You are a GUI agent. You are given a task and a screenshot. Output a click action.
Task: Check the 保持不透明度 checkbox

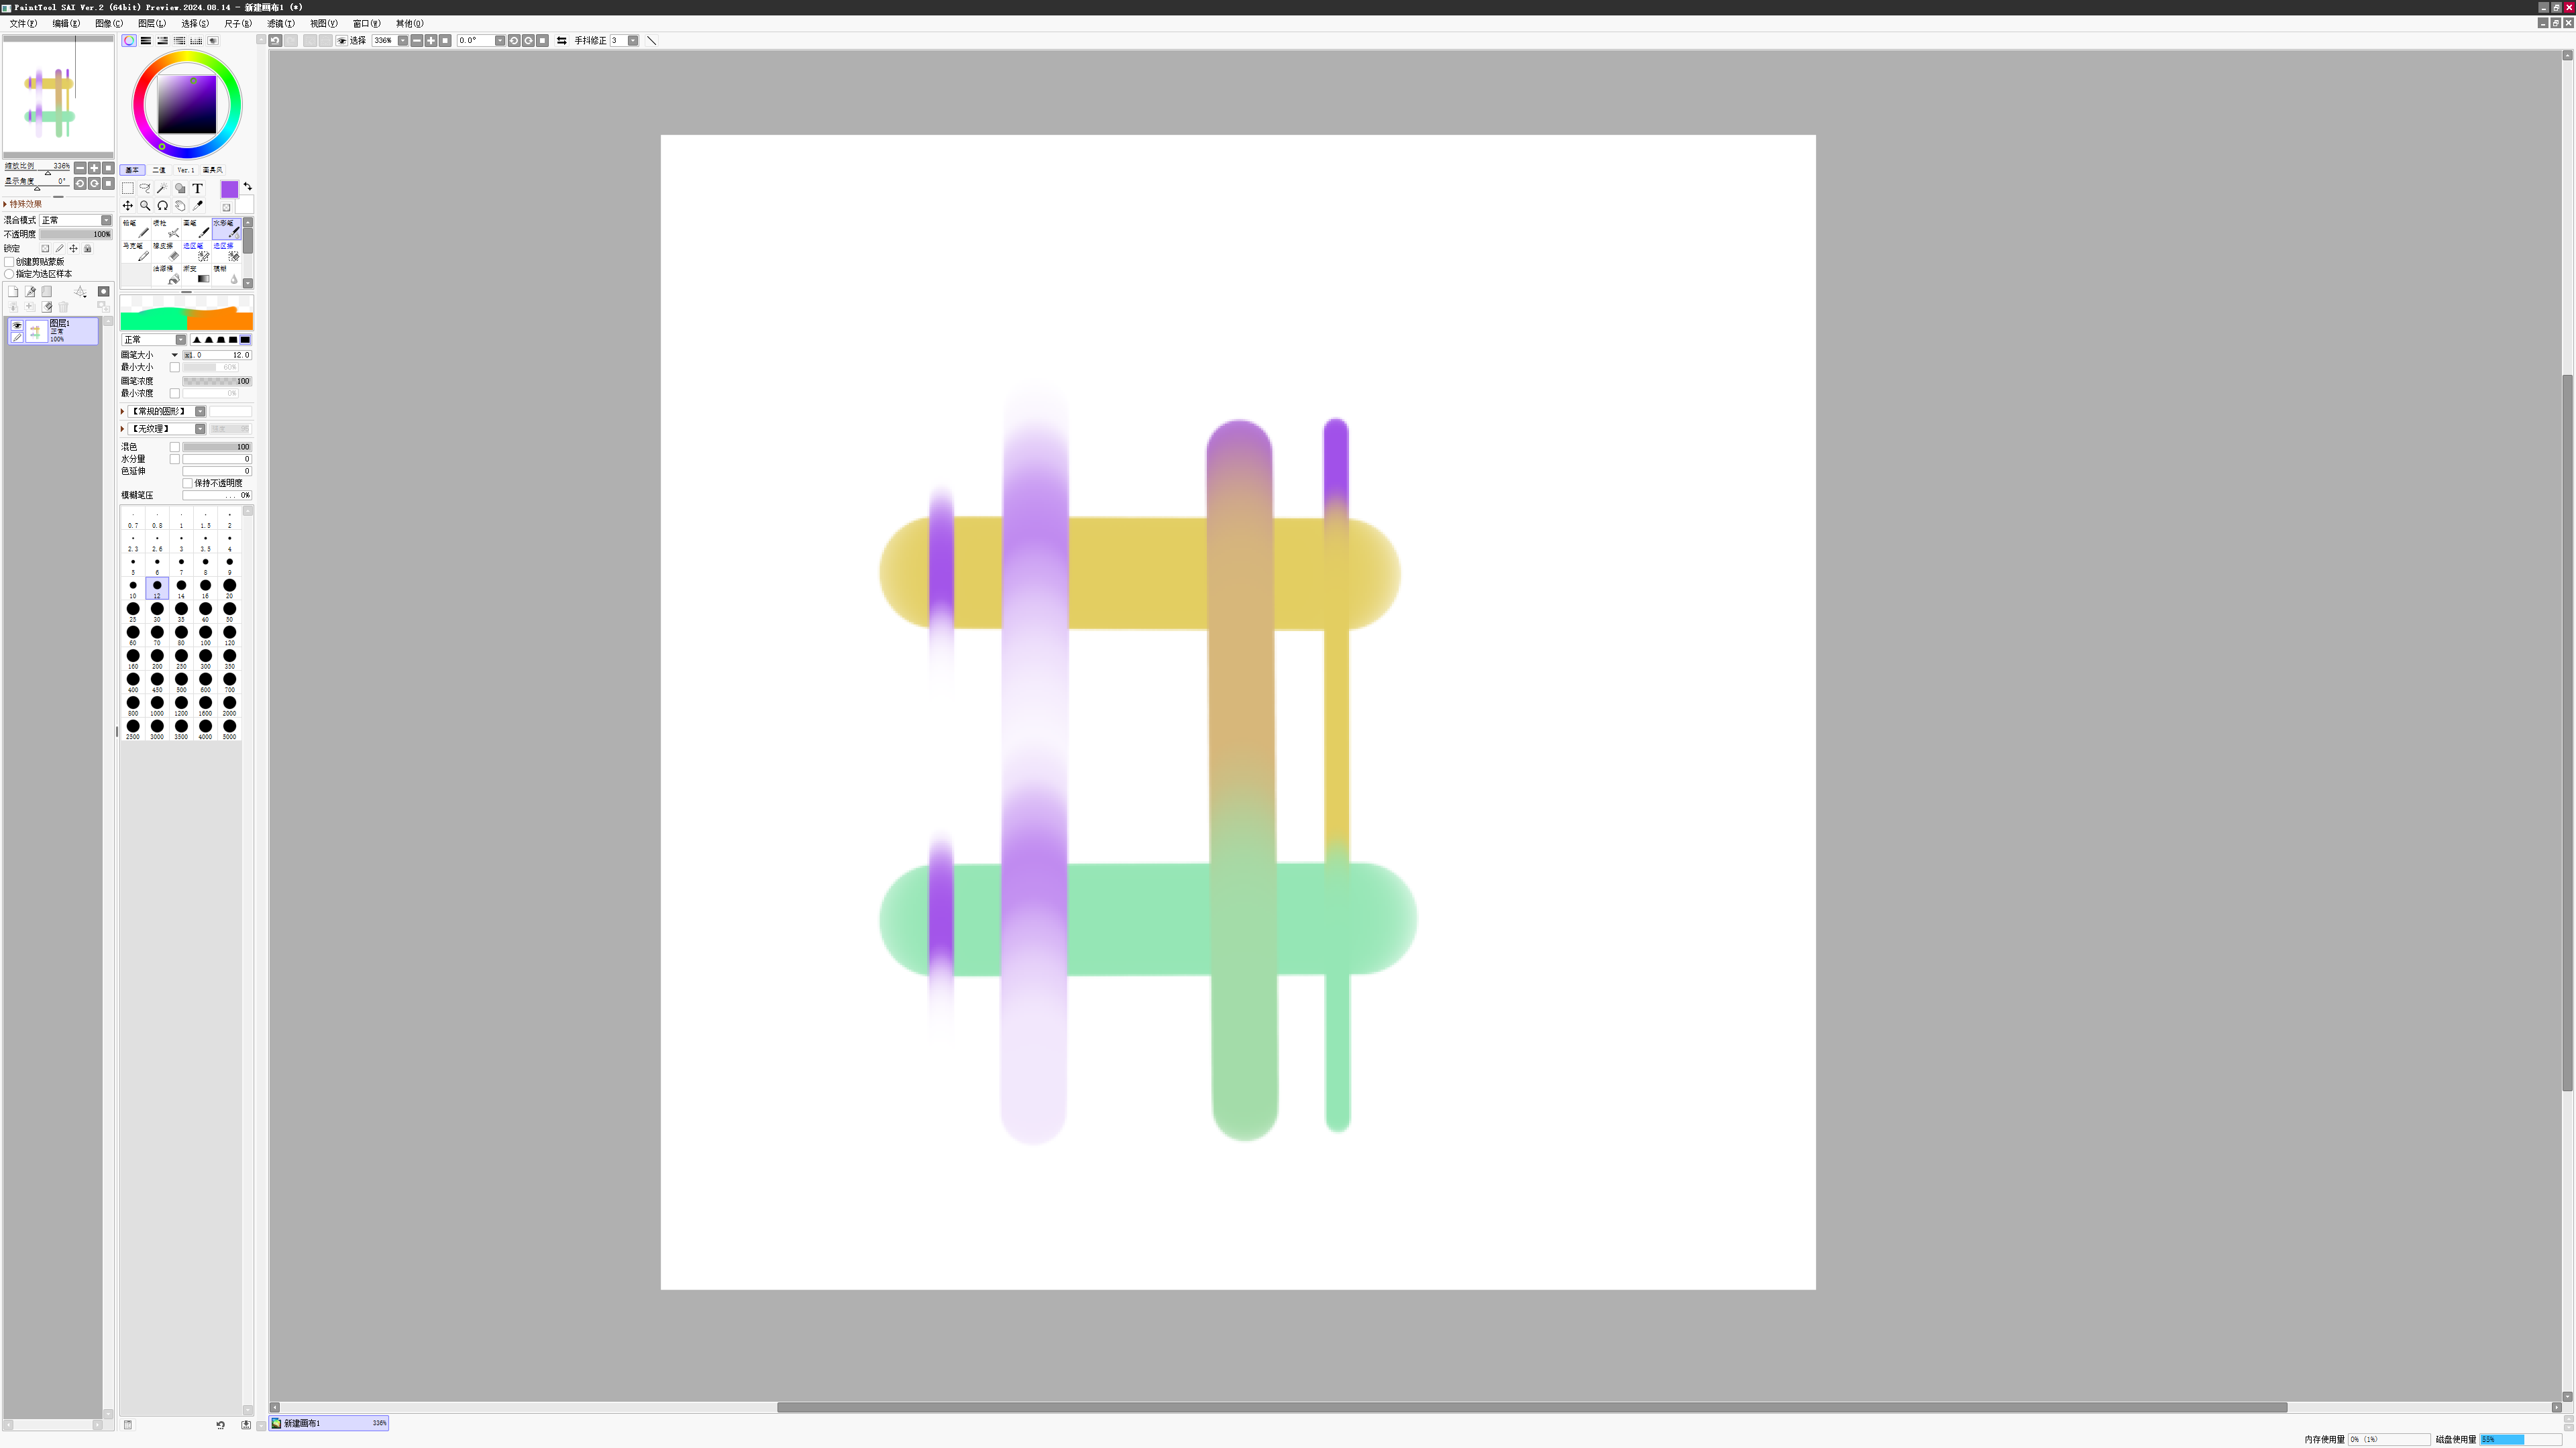188,483
